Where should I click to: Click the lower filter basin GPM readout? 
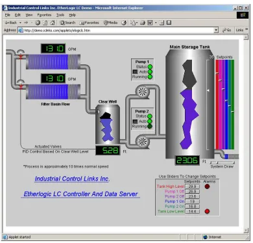click(x=53, y=79)
